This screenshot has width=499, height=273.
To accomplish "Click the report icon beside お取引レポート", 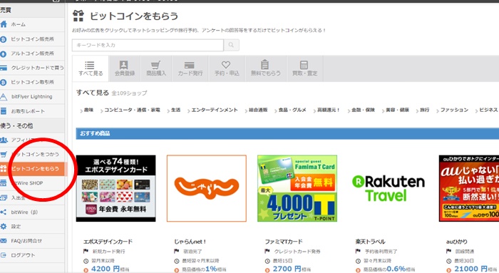I will coord(4,111).
